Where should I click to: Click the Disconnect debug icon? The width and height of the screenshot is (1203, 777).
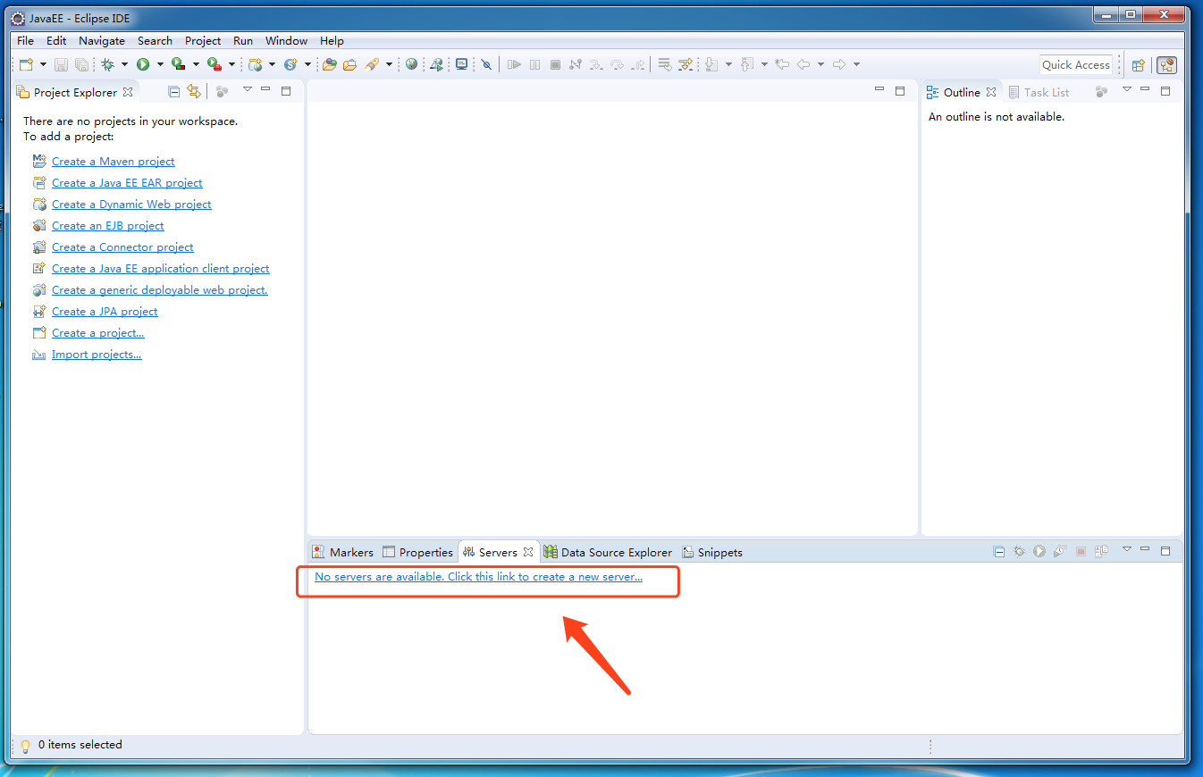[576, 64]
